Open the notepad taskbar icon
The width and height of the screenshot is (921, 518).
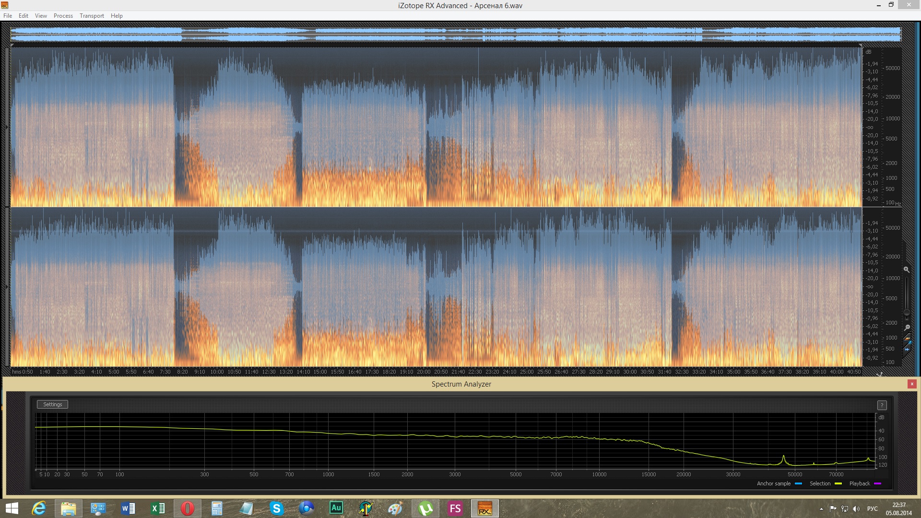pos(247,508)
